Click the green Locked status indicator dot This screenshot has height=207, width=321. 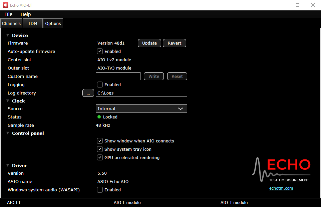(x=99, y=117)
